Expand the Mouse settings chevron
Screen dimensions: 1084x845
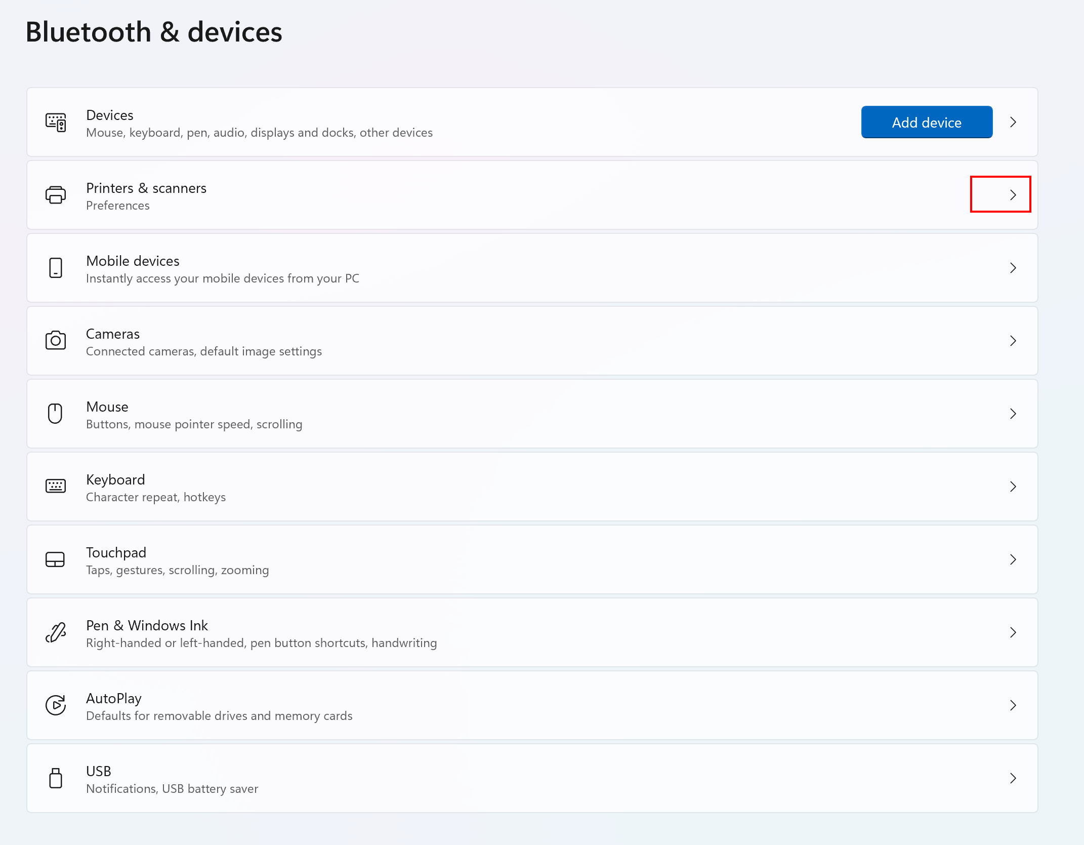click(1013, 414)
